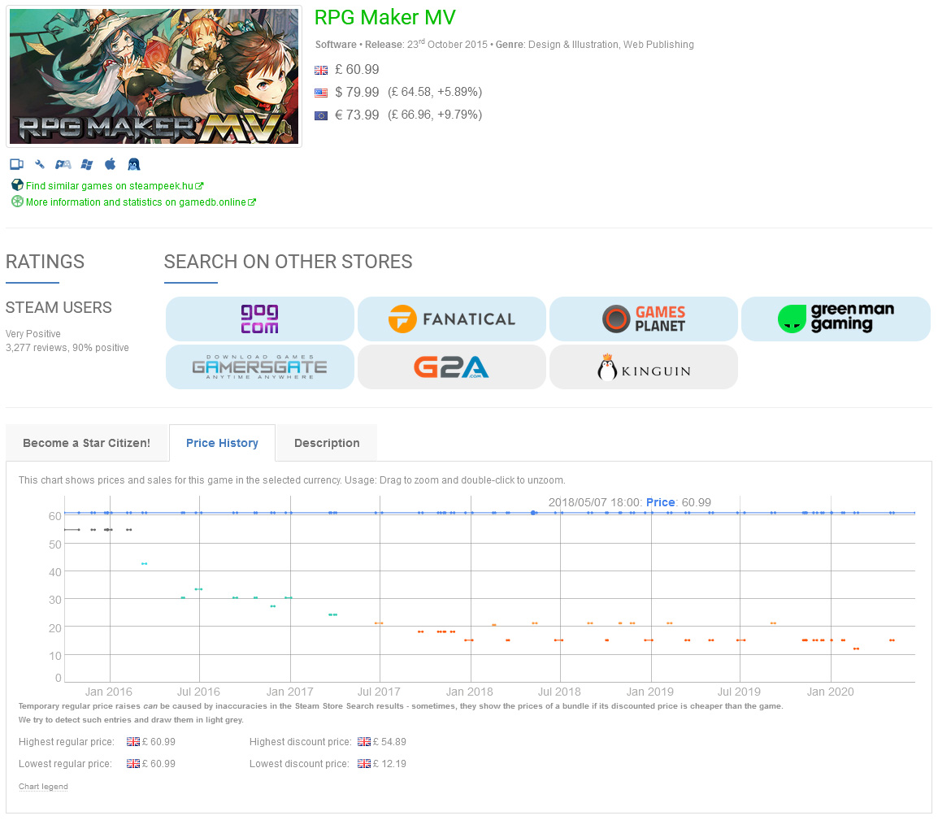Image resolution: width=938 pixels, height=820 pixels.
Task: Click the UK flag next to Lowest regular price
Action: (x=132, y=764)
